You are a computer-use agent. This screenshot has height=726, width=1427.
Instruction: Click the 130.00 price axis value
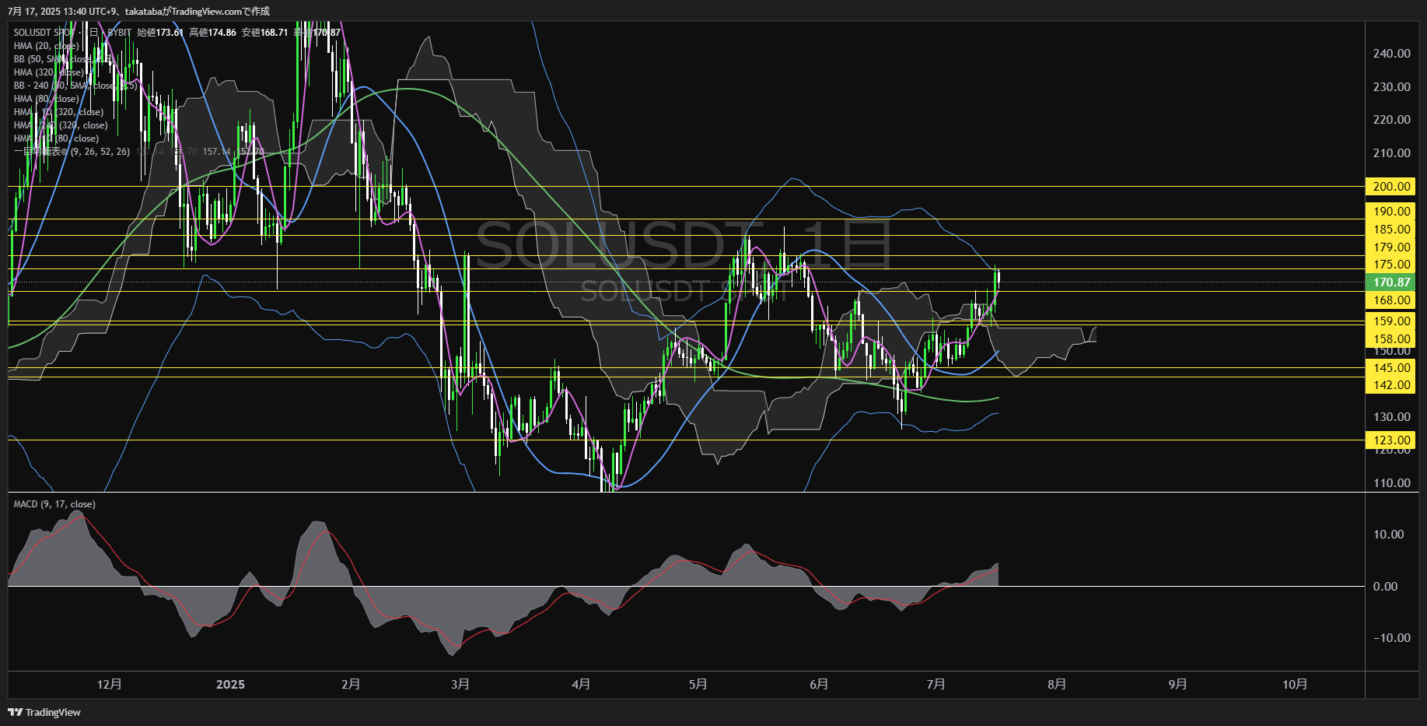coord(1391,417)
